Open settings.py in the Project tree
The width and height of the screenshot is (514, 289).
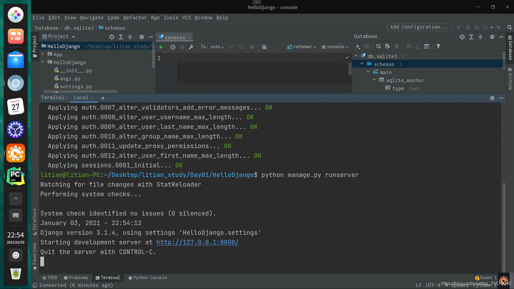[76, 86]
